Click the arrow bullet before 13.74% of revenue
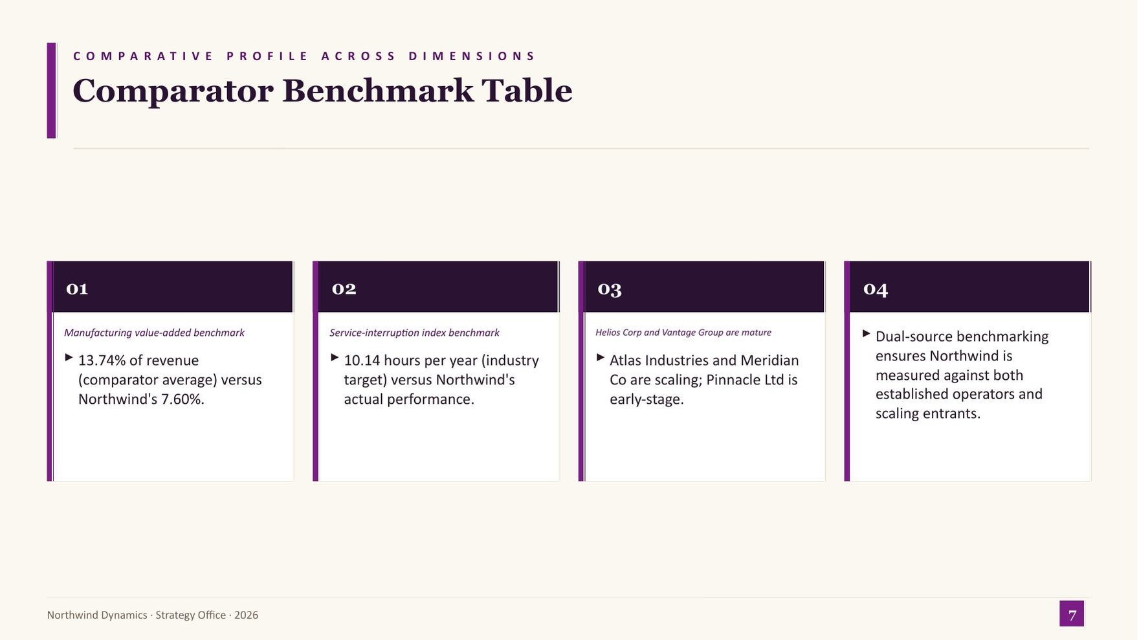Viewport: 1139px width, 640px height. pos(69,358)
